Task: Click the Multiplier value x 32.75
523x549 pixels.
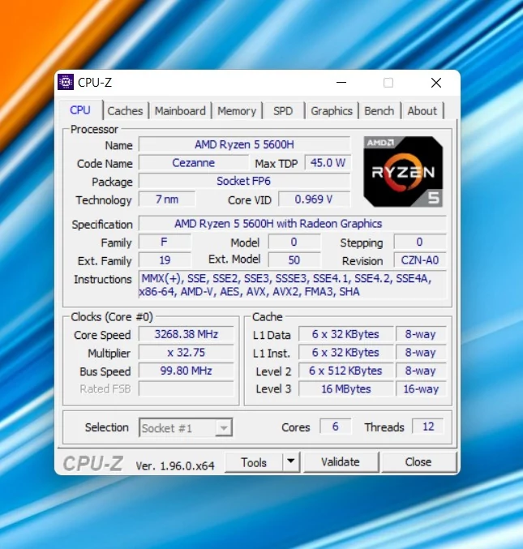Action: click(x=186, y=353)
